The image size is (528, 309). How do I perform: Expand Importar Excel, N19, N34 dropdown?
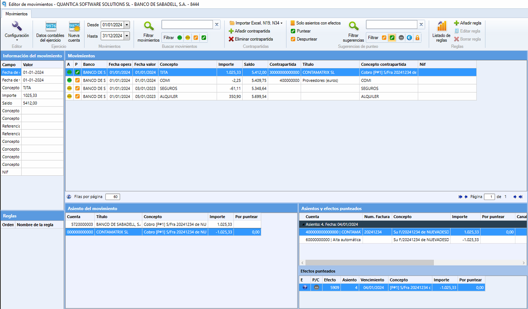point(281,23)
